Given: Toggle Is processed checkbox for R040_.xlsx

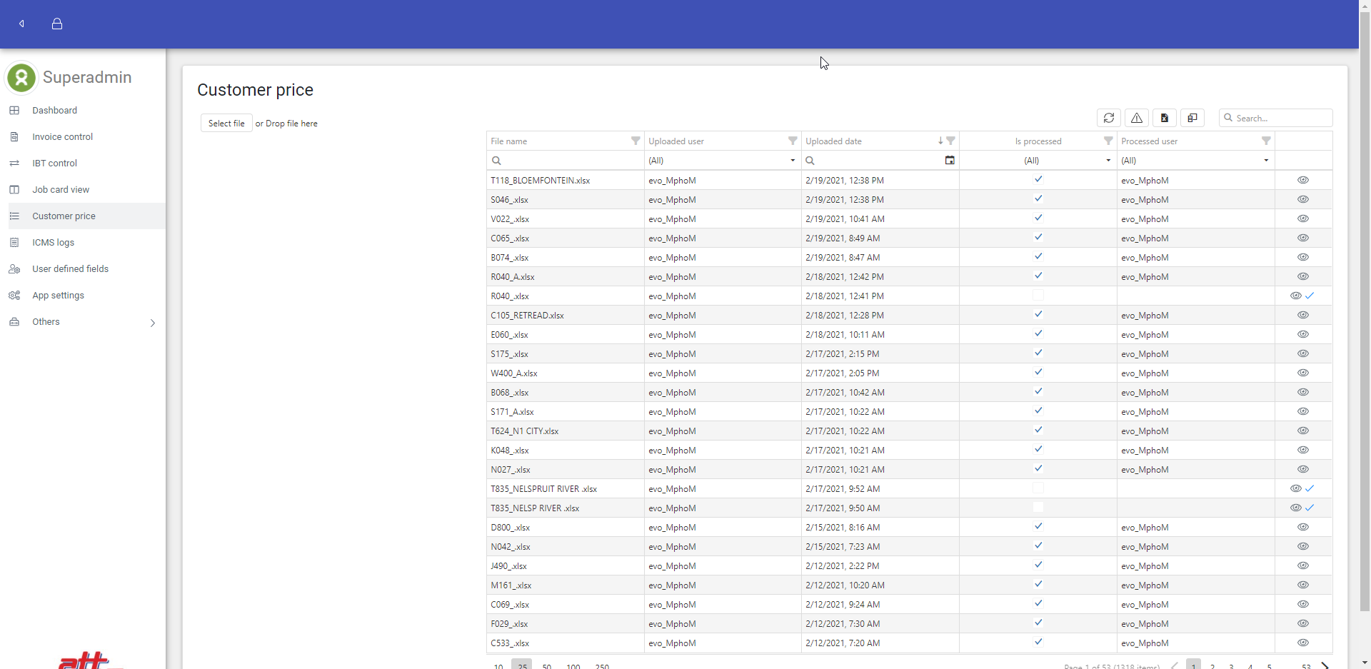Looking at the screenshot, I should click(x=1038, y=296).
